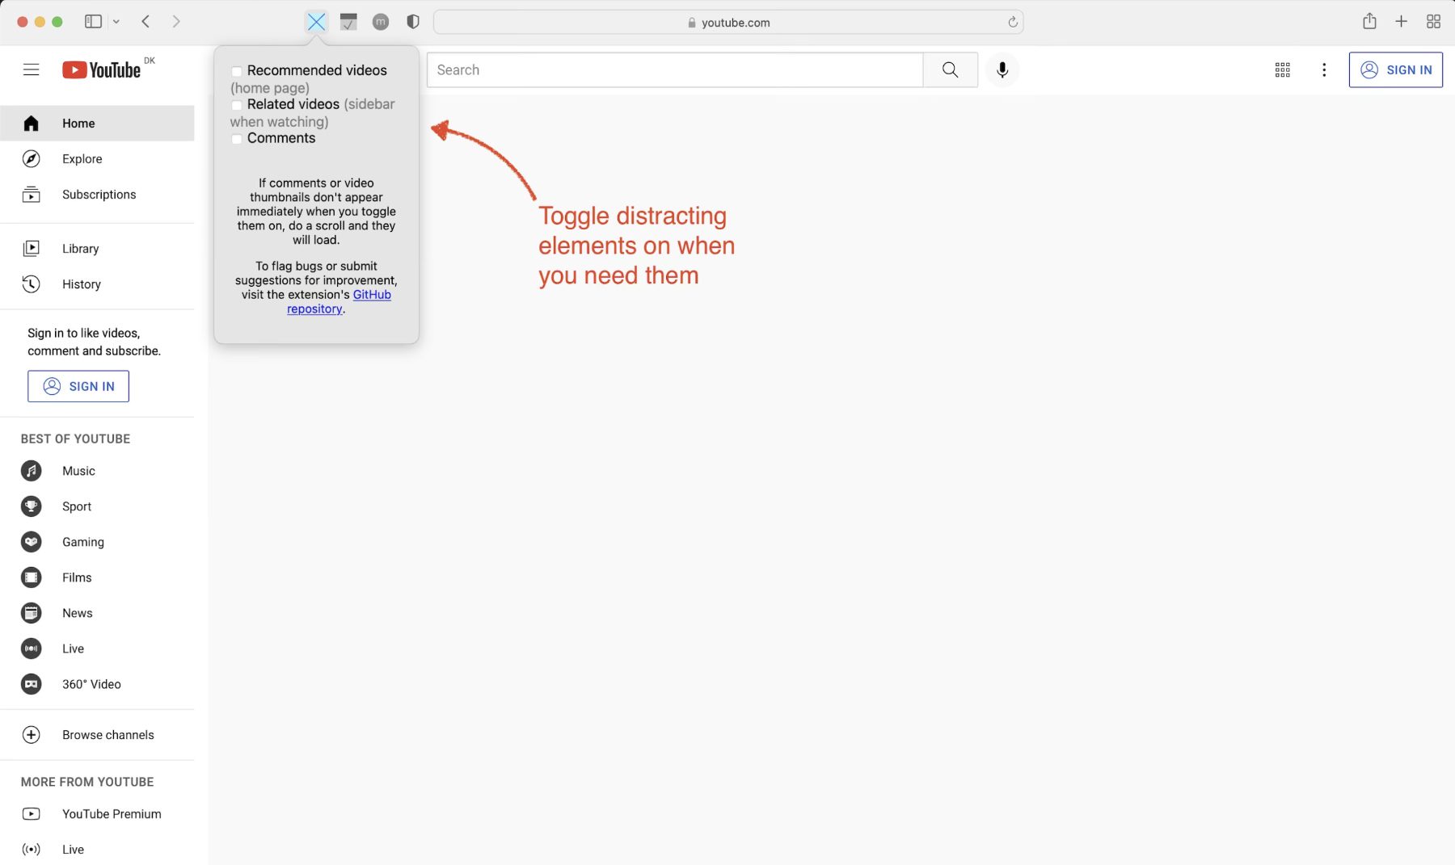Viewport: 1455px width, 865px height.
Task: Open Browse channels in the sidebar
Action: (x=108, y=735)
